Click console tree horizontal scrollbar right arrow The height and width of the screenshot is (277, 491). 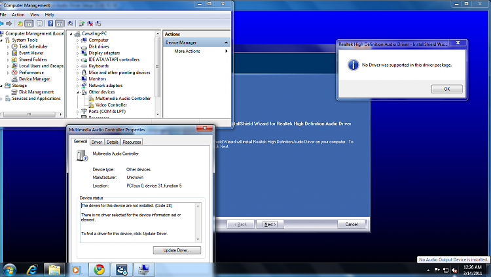coord(60,114)
